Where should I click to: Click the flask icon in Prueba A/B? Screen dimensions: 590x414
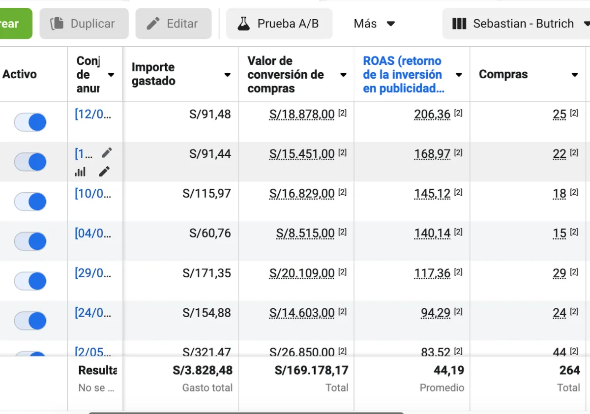tap(243, 24)
